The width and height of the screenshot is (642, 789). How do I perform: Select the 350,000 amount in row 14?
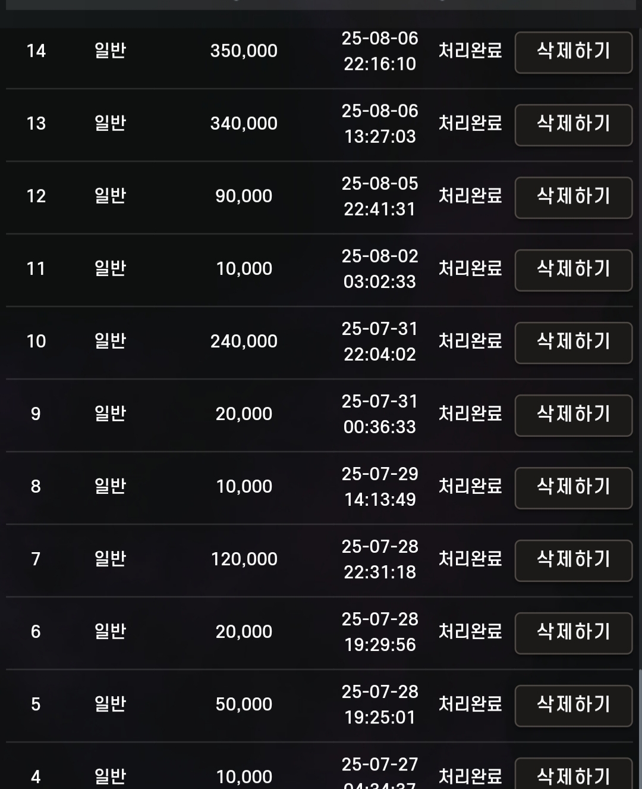[244, 51]
